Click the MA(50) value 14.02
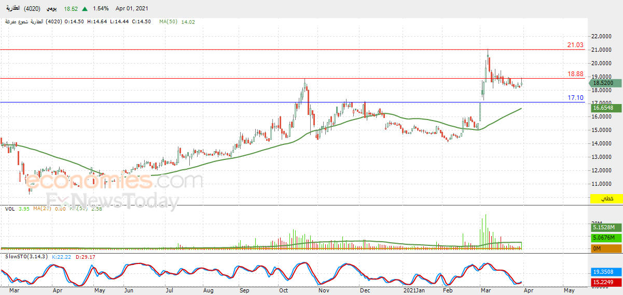Image resolution: width=623 pixels, height=295 pixels. coord(188,22)
